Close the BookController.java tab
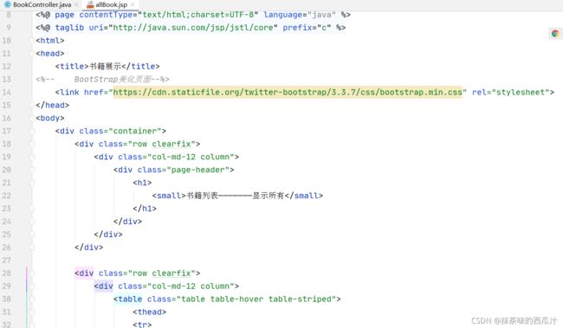Screen dimensions: 563x328 (x=76, y=4)
